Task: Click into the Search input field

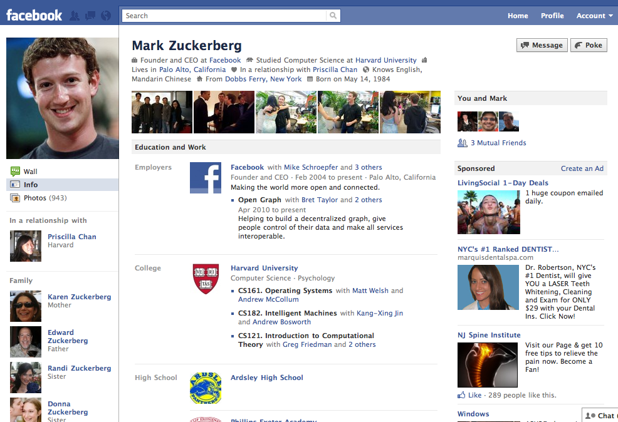Action: (224, 16)
